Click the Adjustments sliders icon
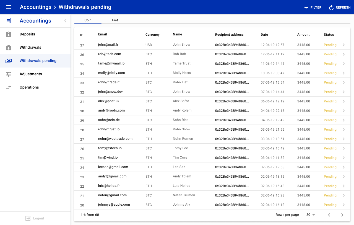 (x=9, y=74)
